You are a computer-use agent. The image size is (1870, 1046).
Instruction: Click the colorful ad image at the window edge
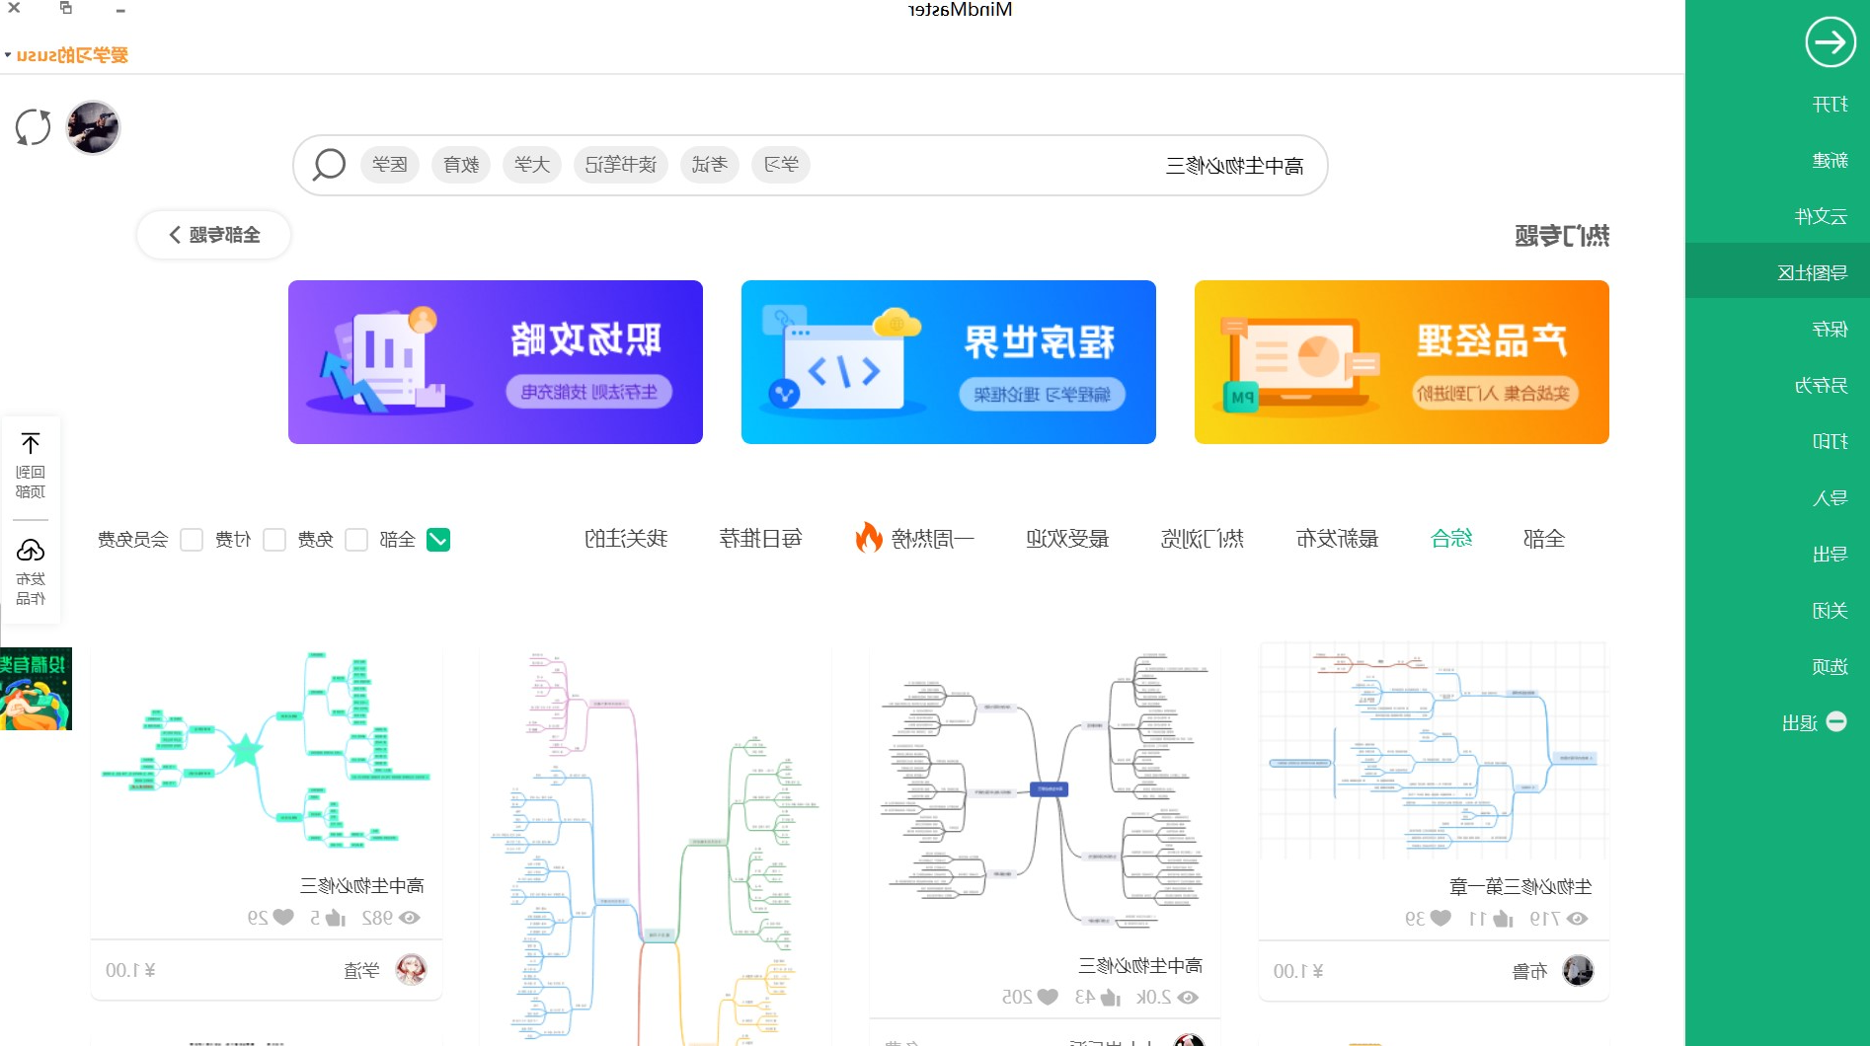coord(36,689)
